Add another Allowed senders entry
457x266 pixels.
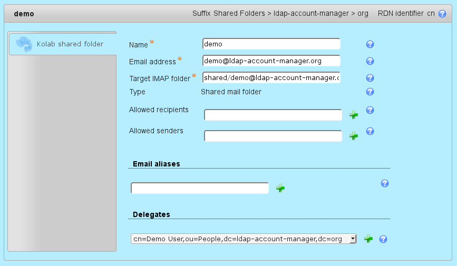[354, 136]
